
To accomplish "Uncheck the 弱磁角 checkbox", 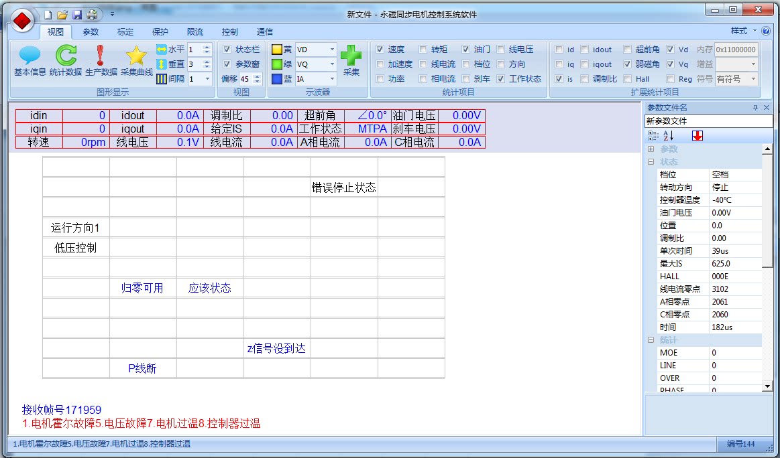I will click(x=627, y=64).
